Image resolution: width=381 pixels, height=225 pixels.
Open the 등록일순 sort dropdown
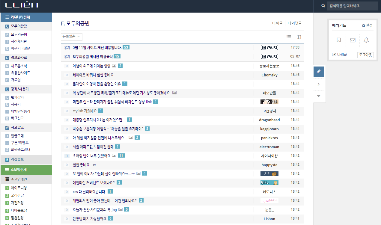coord(71,37)
